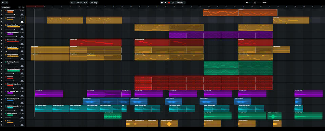Click the Instrument track's pan knob

22,15
